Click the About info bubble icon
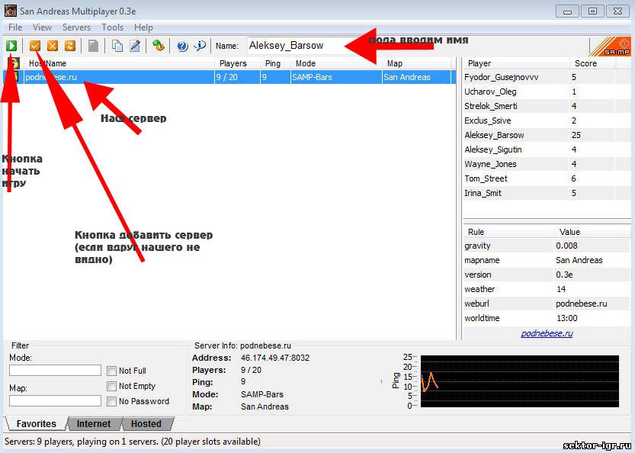Viewport: 635px width, 453px height. pos(200,46)
